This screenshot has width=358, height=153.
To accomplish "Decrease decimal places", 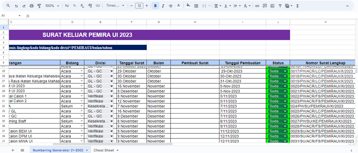I will (x=82, y=6).
